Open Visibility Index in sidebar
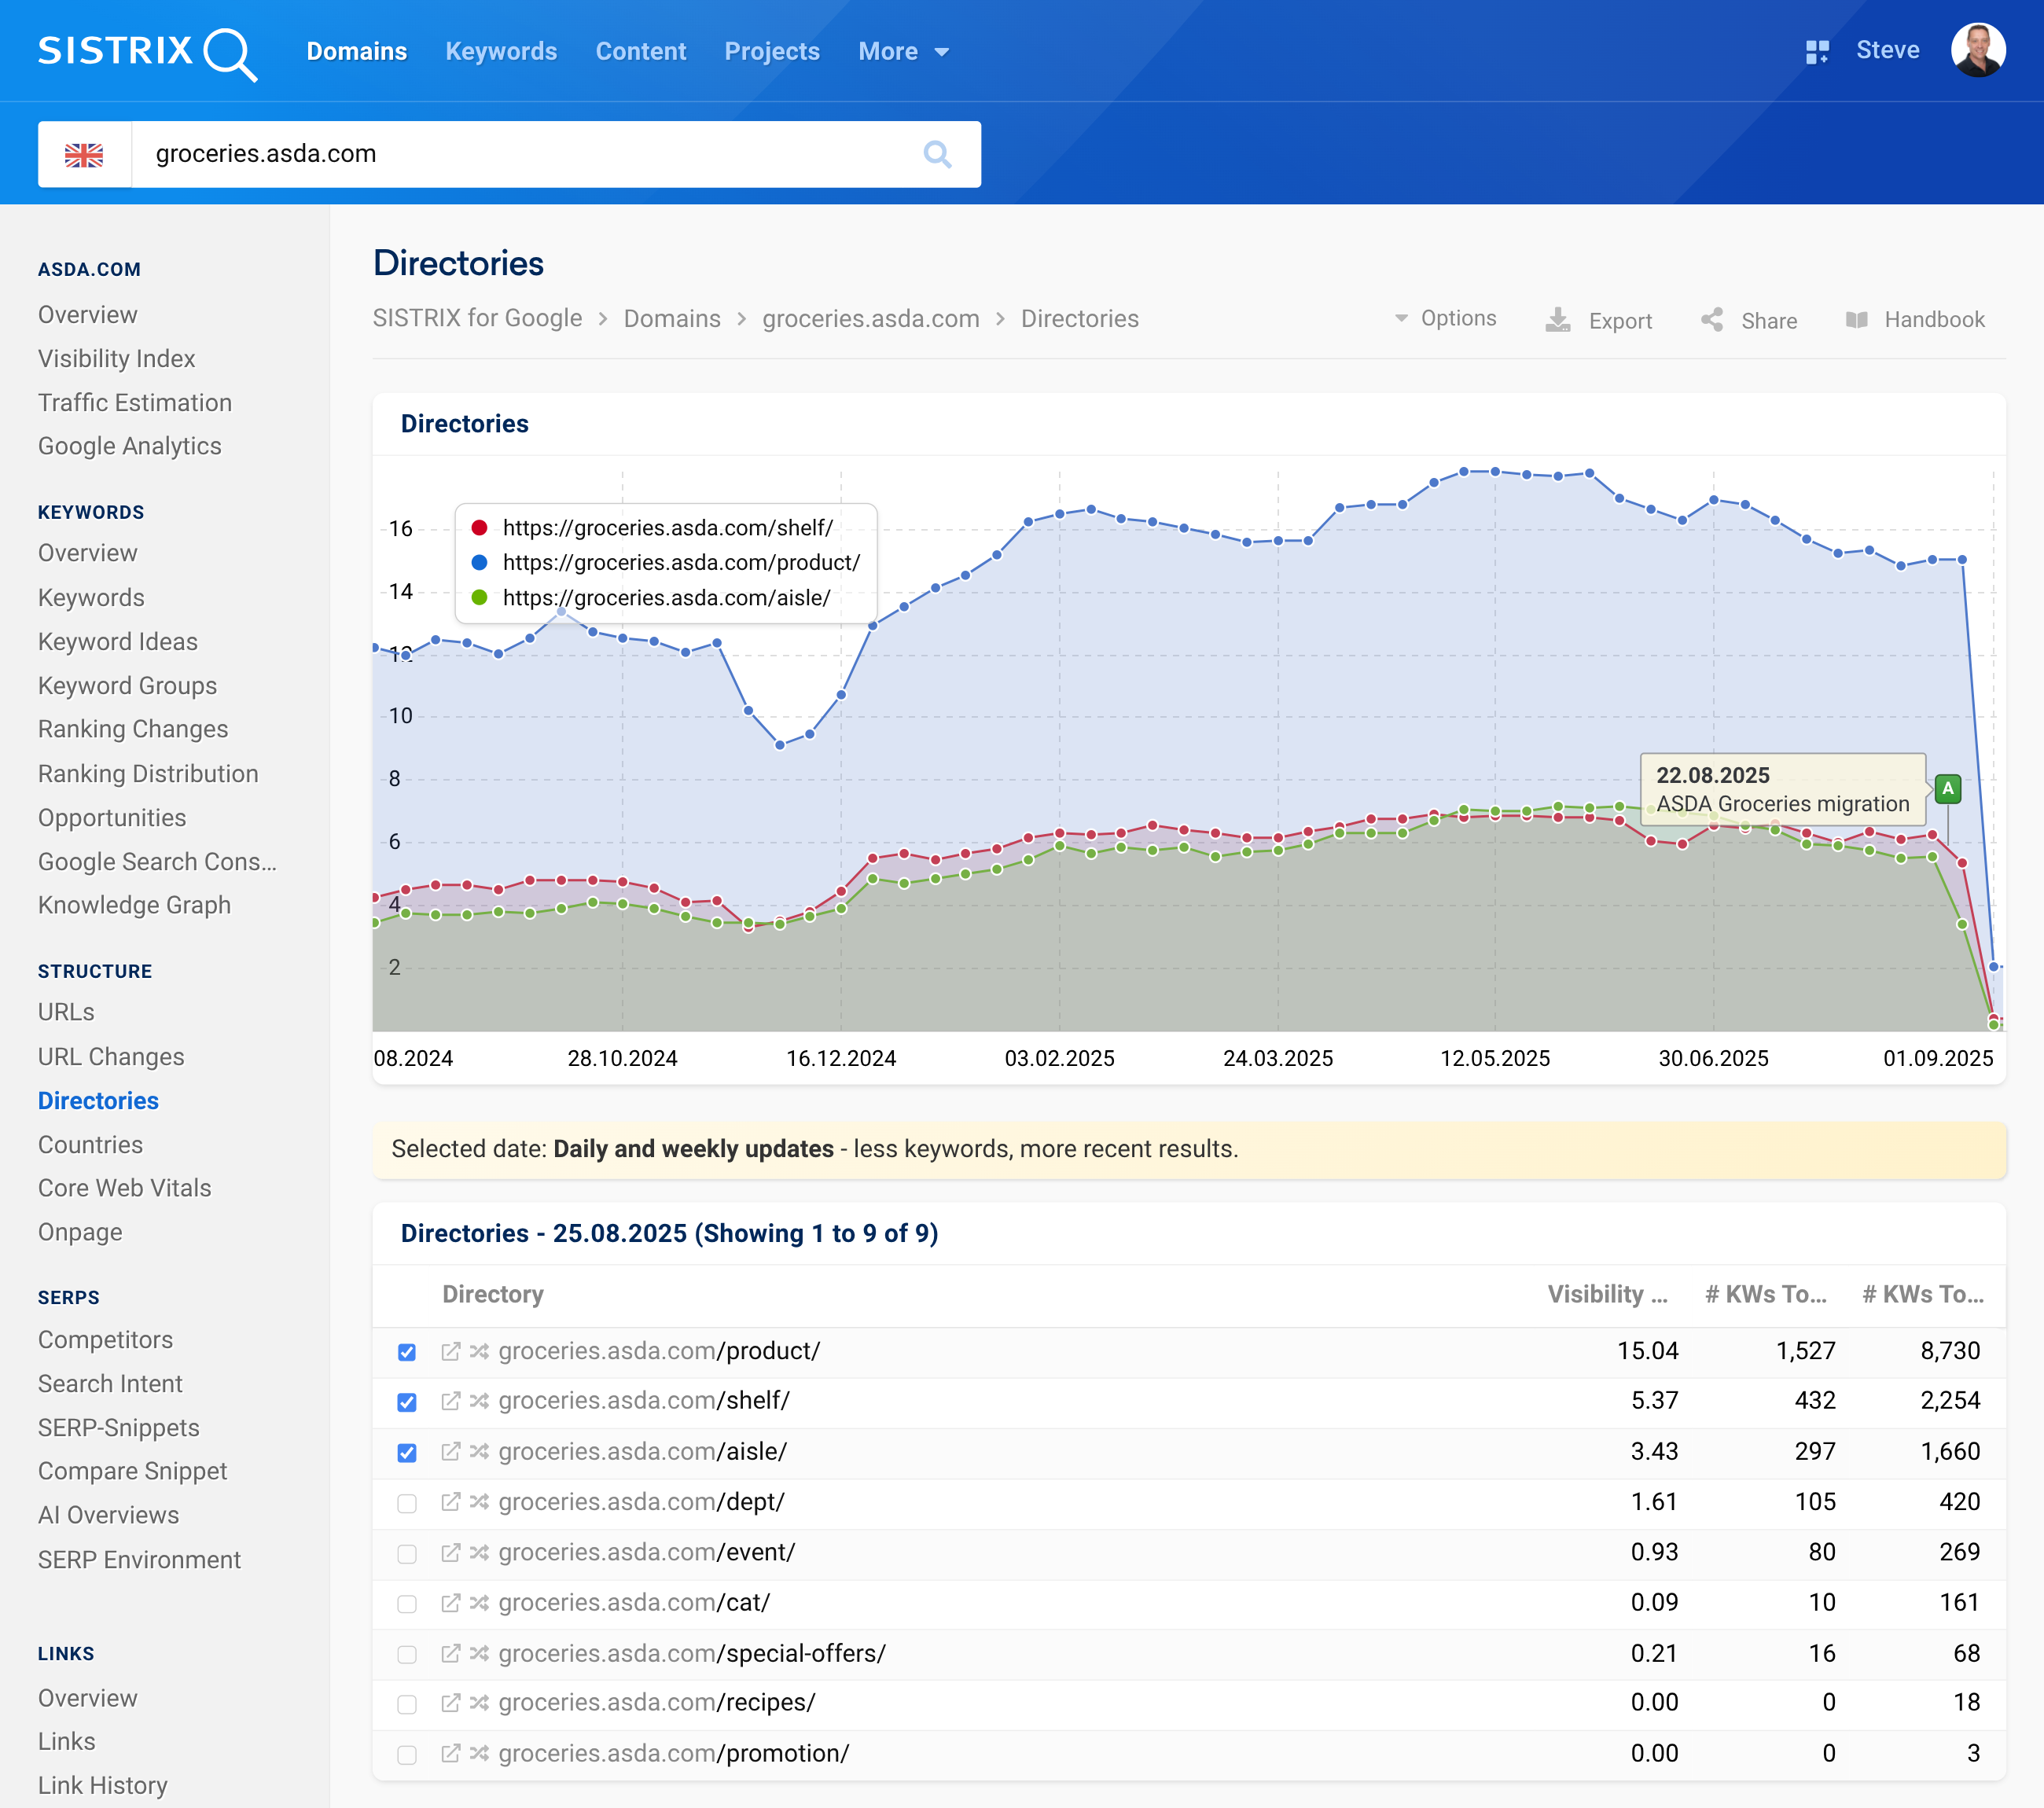The width and height of the screenshot is (2044, 1808). (117, 358)
